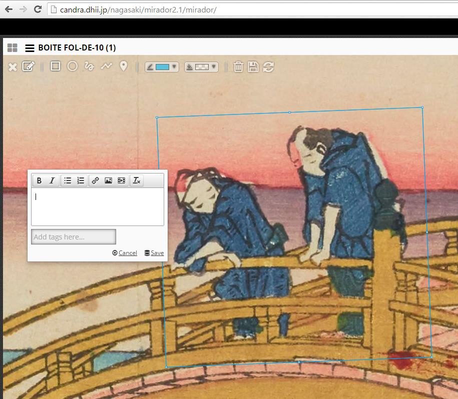Viewport: 458px width, 399px height.
Task: Select the circle shape tool
Action: (x=73, y=66)
